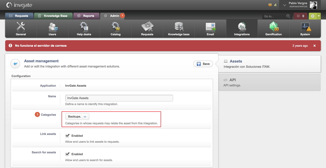Switch to the Requests tab
The height and width of the screenshot is (168, 326).
pyautogui.click(x=19, y=16)
